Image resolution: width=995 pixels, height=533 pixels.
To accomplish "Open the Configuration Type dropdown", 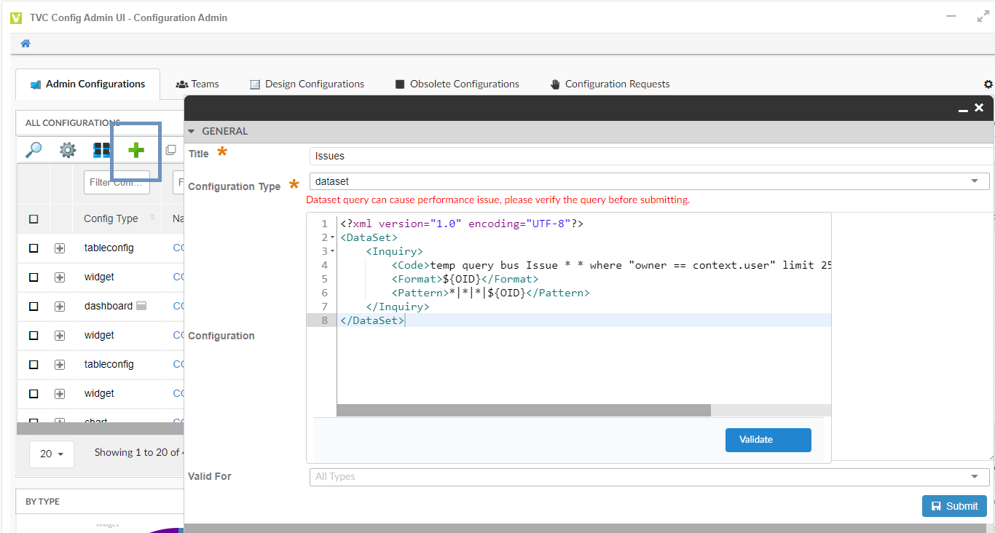I will [648, 181].
